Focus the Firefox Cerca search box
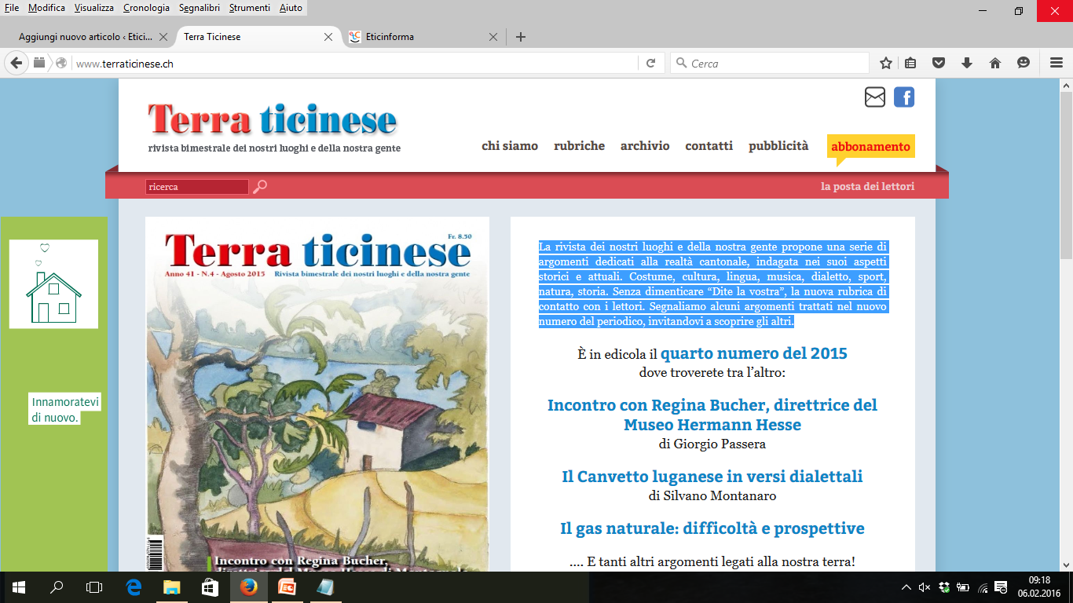The width and height of the screenshot is (1073, 603). [770, 64]
